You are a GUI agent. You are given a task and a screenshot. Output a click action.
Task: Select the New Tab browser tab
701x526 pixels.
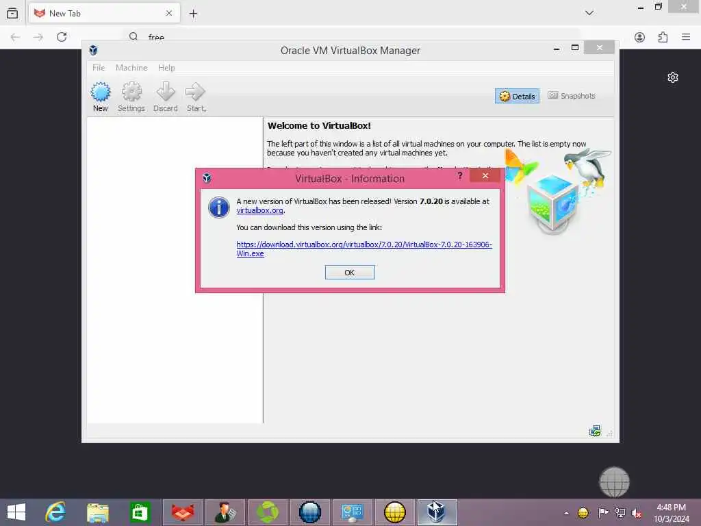click(104, 14)
